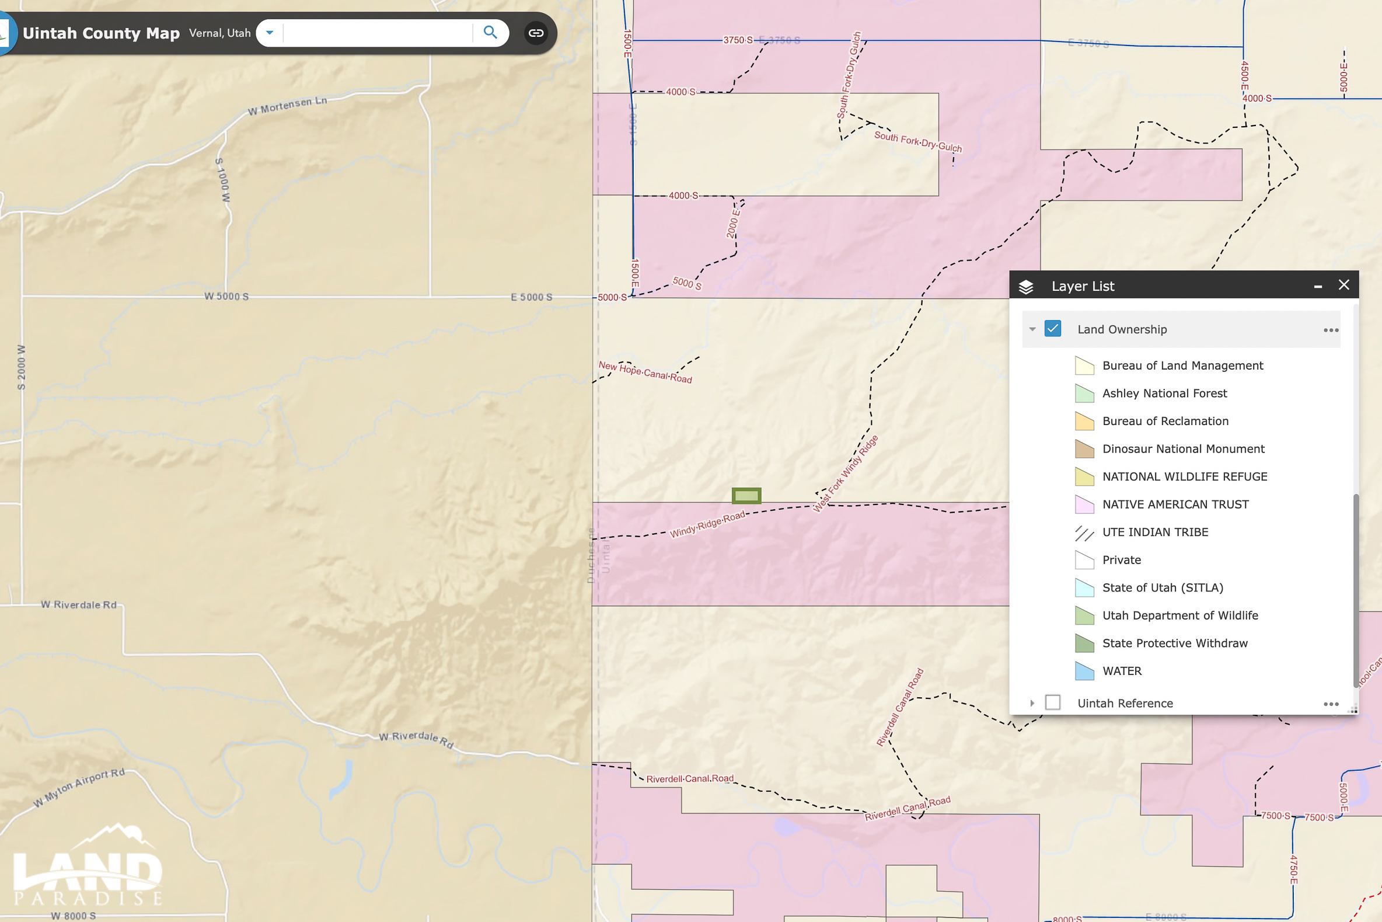This screenshot has width=1382, height=922.
Task: Click the Native American Trust color swatch
Action: click(x=1084, y=505)
